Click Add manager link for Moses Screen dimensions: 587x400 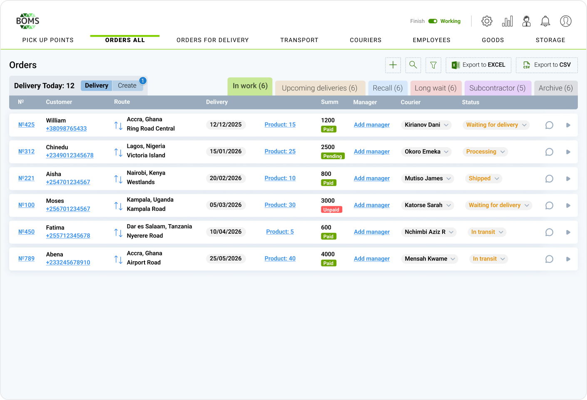pos(371,205)
